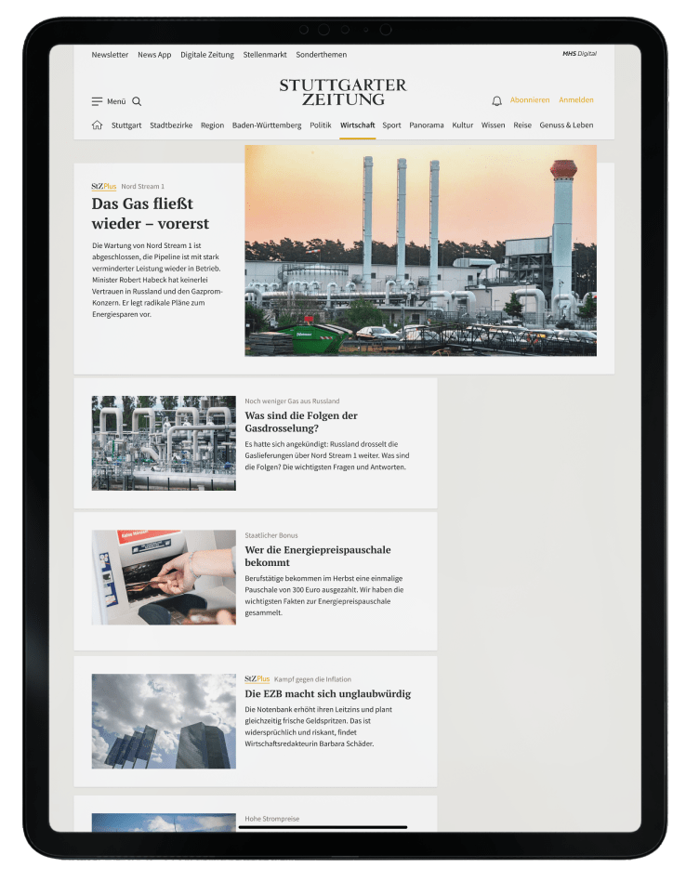This screenshot has height=881, width=686.
Task: Click the pipeline thumbnail for Gasdrosselung article
Action: [164, 443]
